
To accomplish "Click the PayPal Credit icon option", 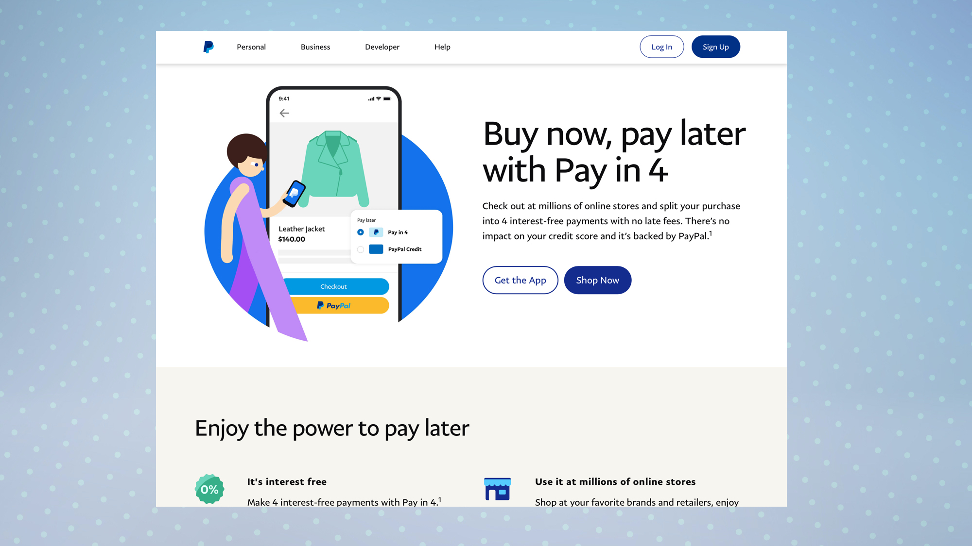I will [x=376, y=248].
